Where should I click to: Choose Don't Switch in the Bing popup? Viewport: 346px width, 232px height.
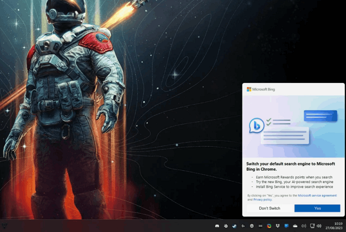(x=269, y=208)
